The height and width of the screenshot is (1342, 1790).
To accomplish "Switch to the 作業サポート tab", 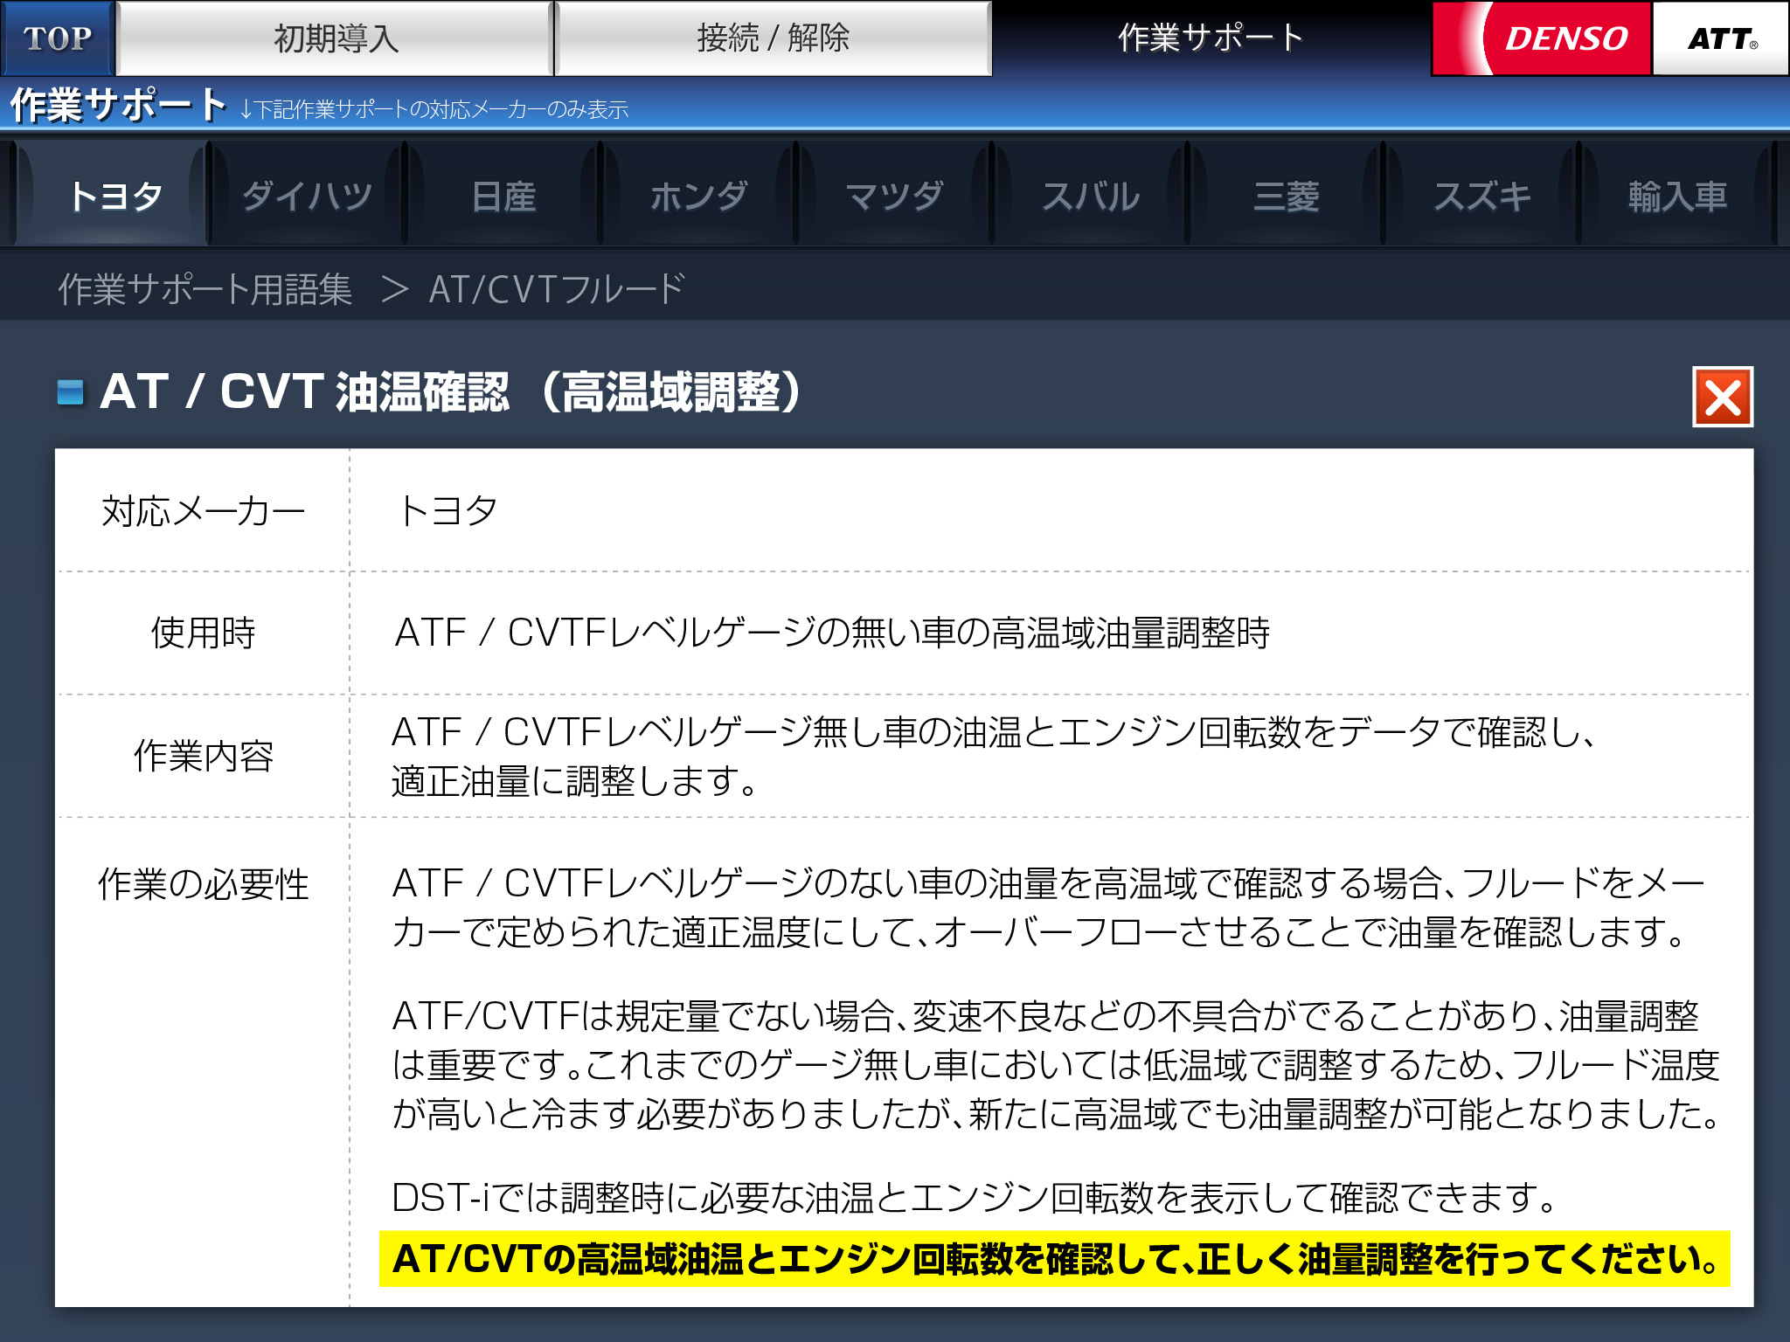I will point(1211,38).
